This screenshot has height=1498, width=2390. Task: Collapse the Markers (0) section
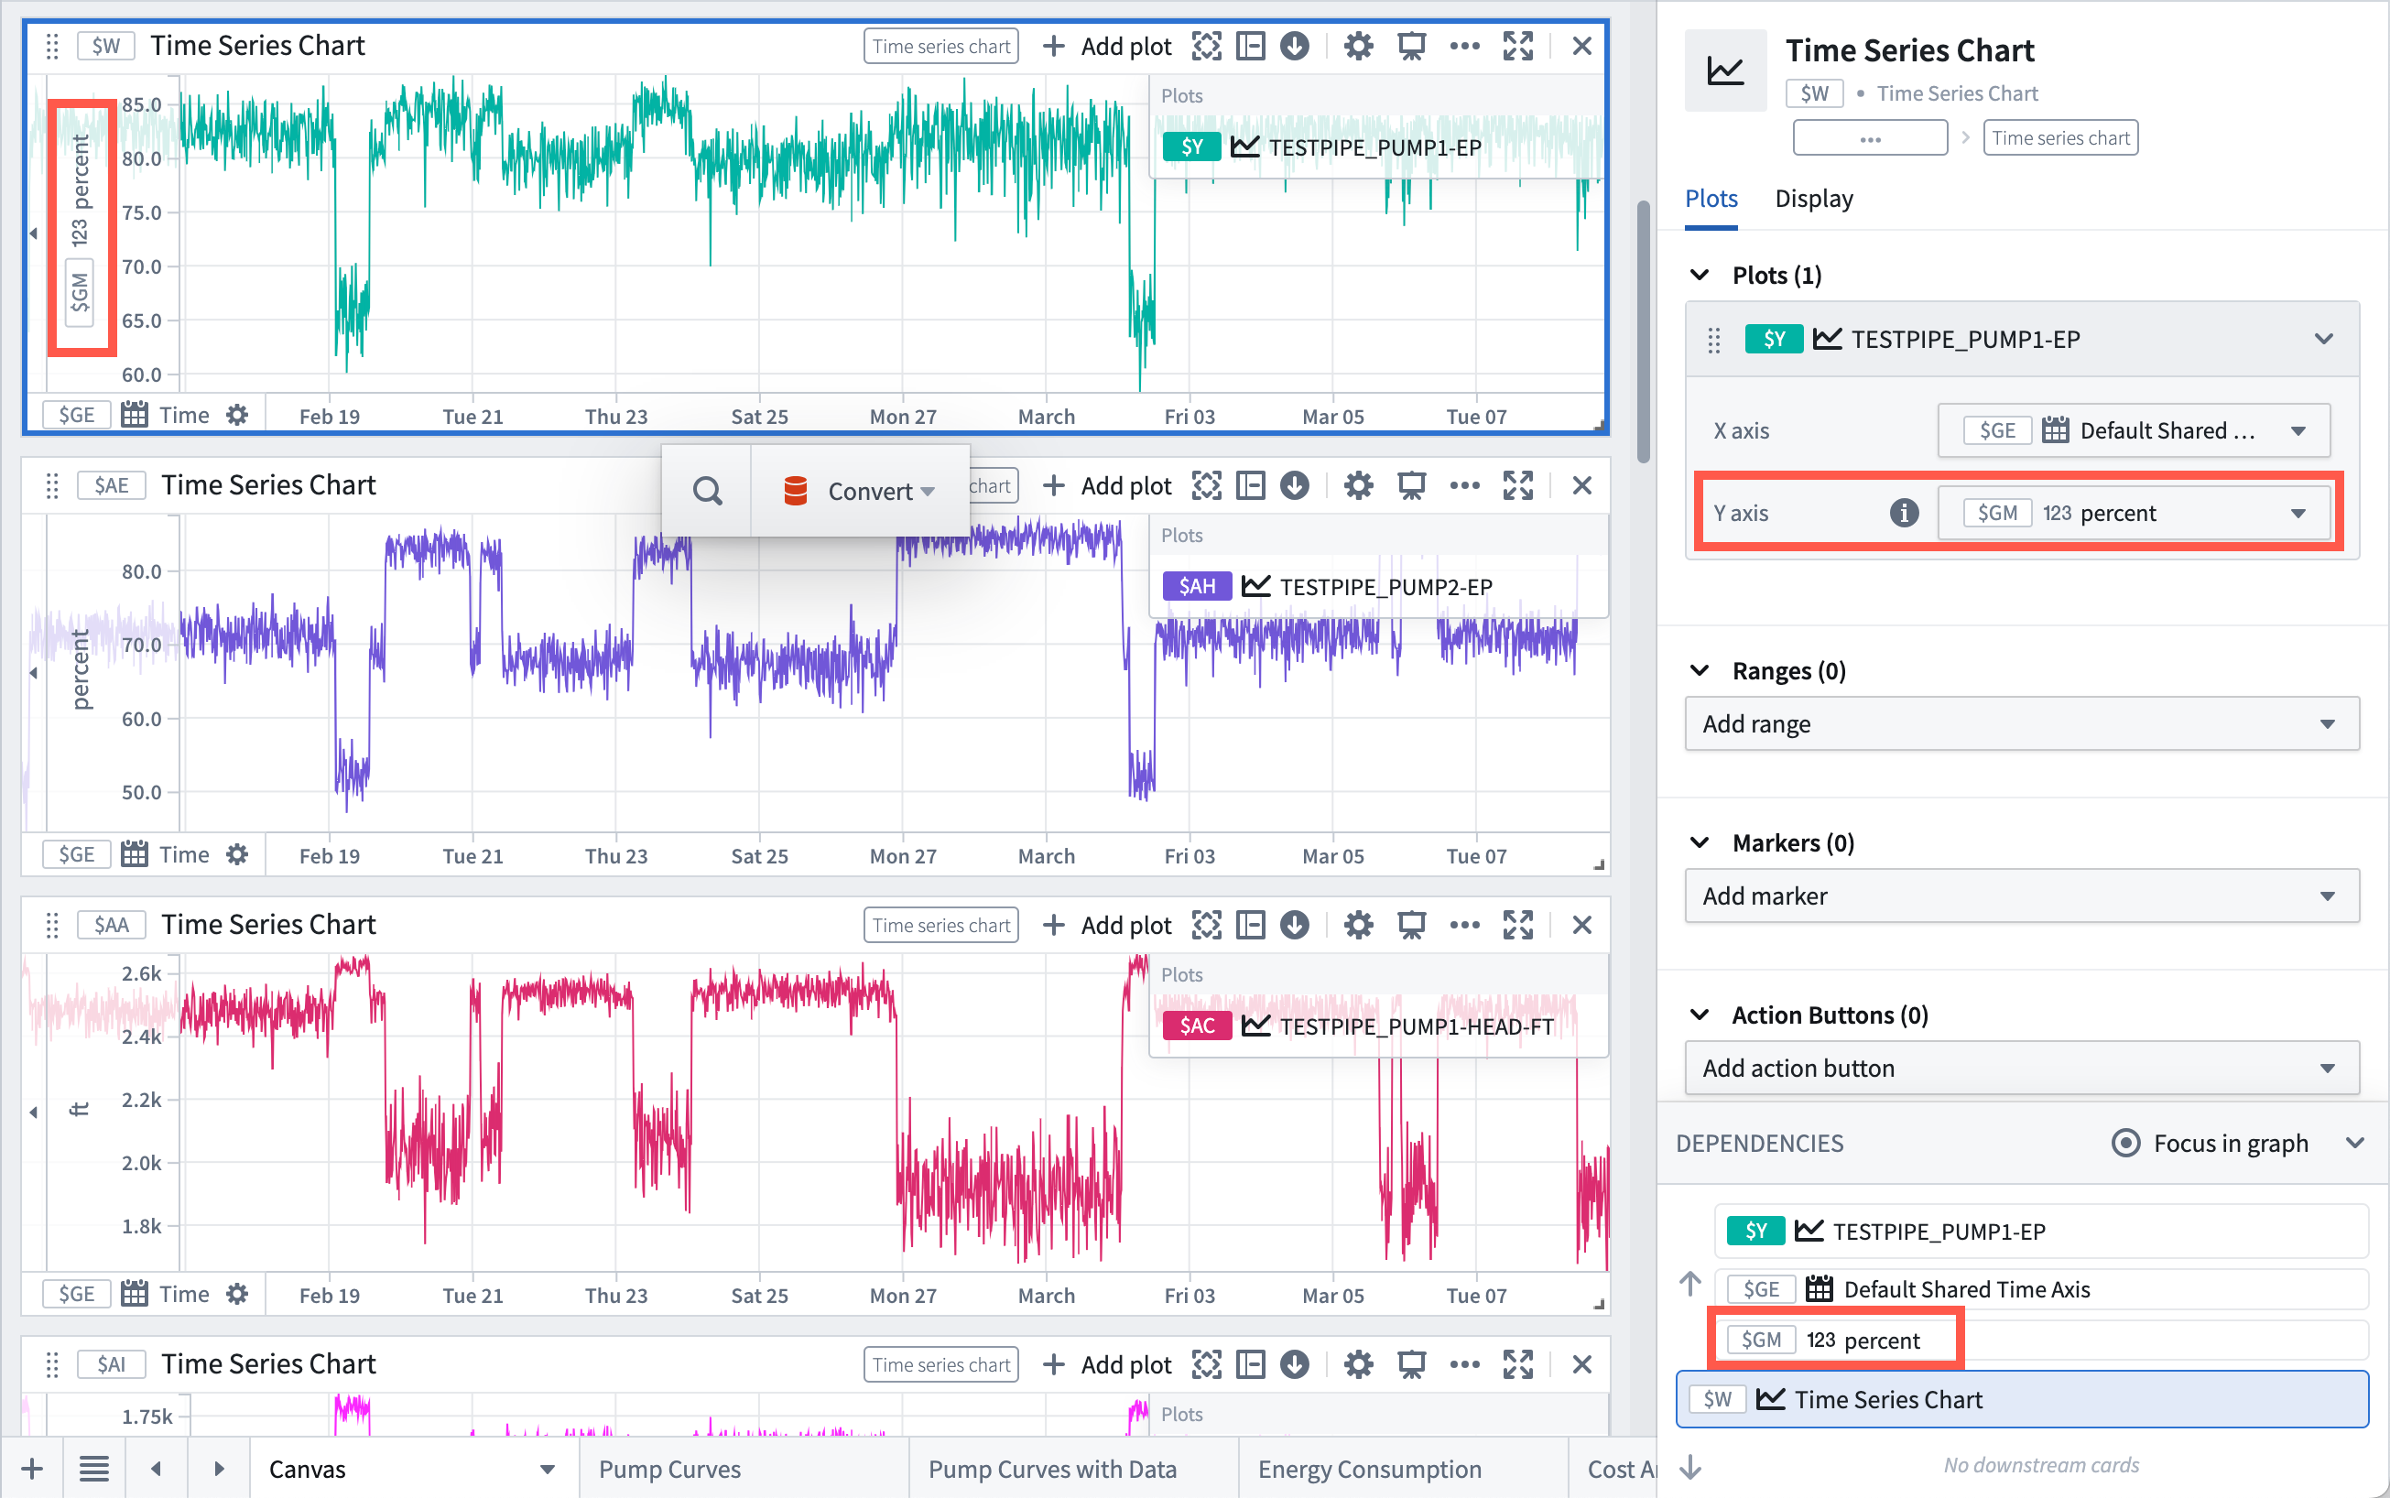click(1700, 843)
